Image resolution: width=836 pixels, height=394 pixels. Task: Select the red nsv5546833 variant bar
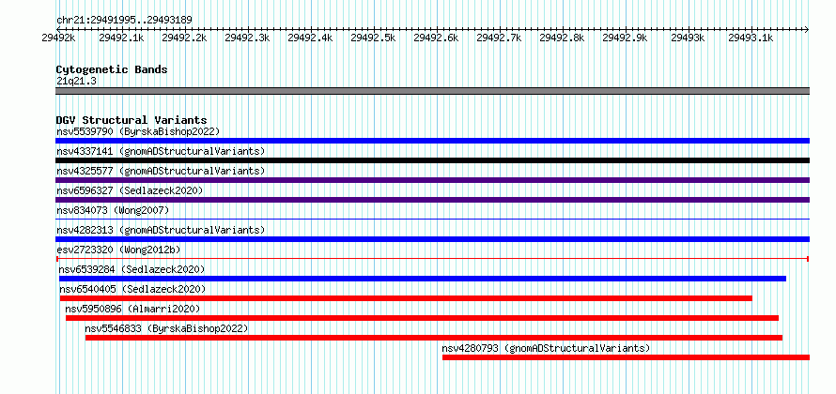click(434, 338)
